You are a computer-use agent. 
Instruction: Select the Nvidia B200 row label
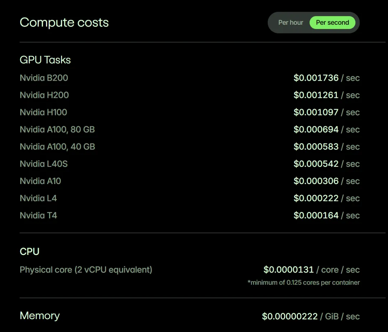point(44,78)
